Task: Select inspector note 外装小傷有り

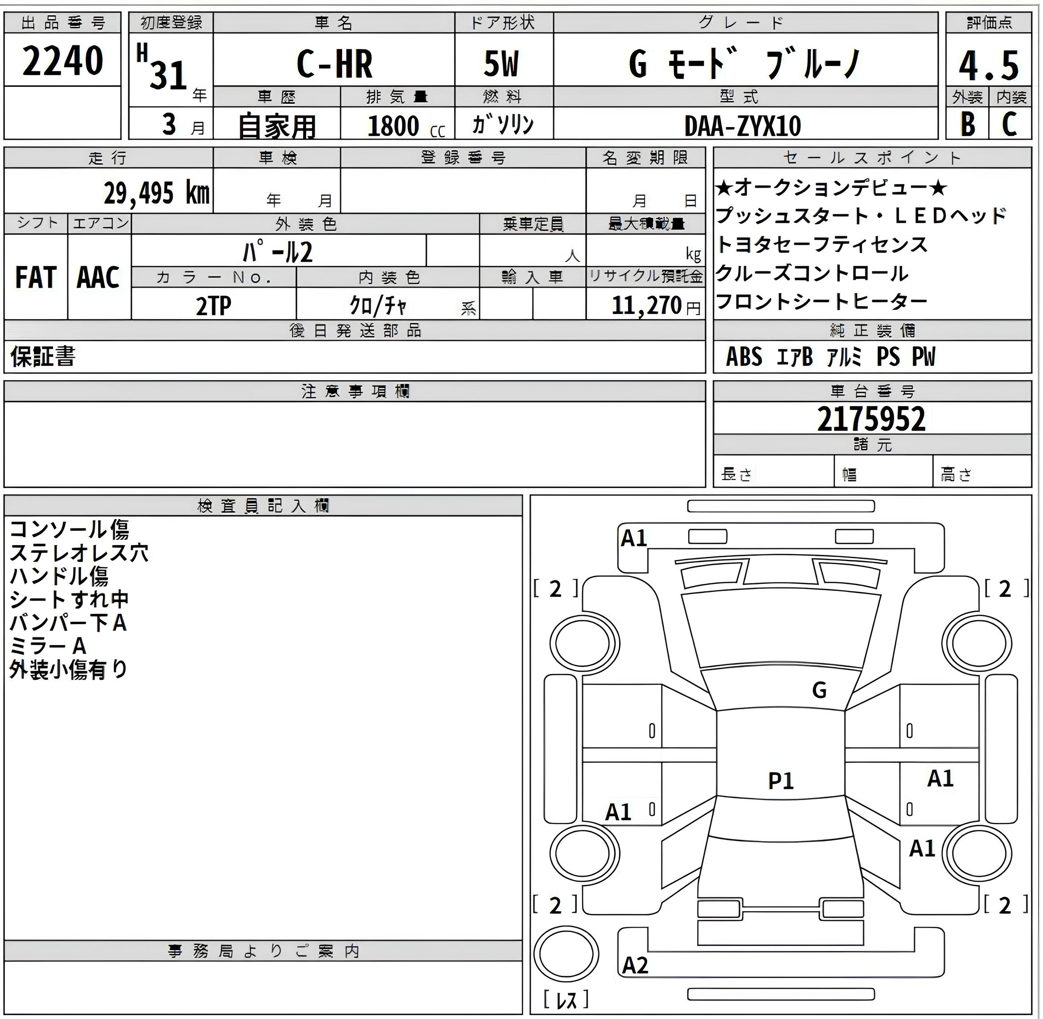Action: pyautogui.click(x=69, y=670)
